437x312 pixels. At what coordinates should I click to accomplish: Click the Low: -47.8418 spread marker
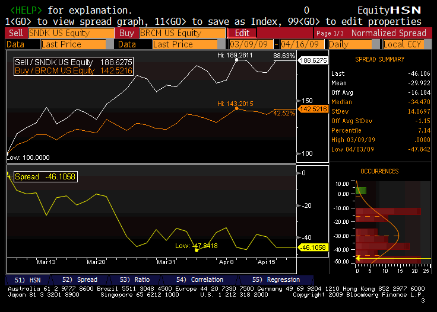(197, 250)
